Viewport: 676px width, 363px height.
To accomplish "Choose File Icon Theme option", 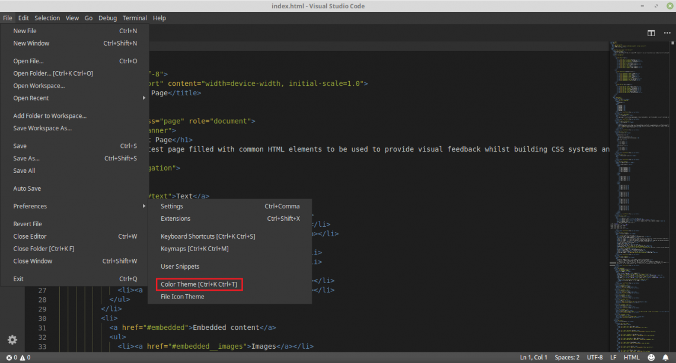I will [x=183, y=297].
